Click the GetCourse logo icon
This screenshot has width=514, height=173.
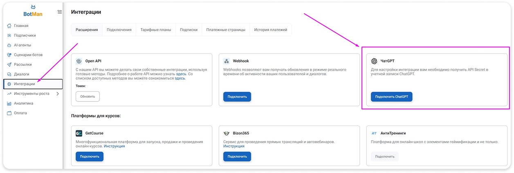pos(79,133)
